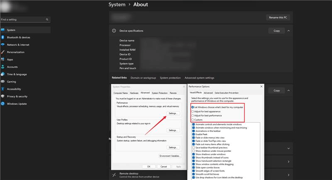The height and width of the screenshot is (180, 332).
Task: Open Bluetooth & devices icon
Action: point(3,37)
